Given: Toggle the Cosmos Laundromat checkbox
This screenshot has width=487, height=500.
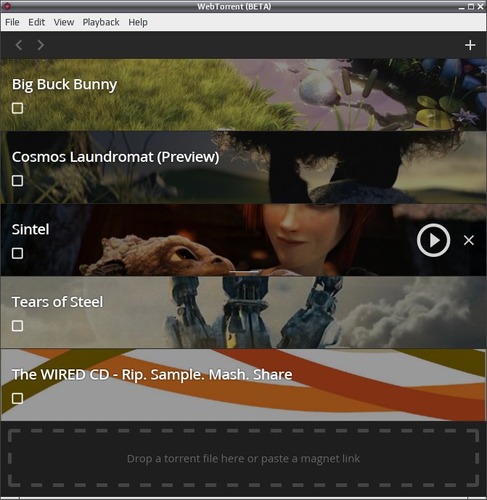Looking at the screenshot, I should point(17,181).
